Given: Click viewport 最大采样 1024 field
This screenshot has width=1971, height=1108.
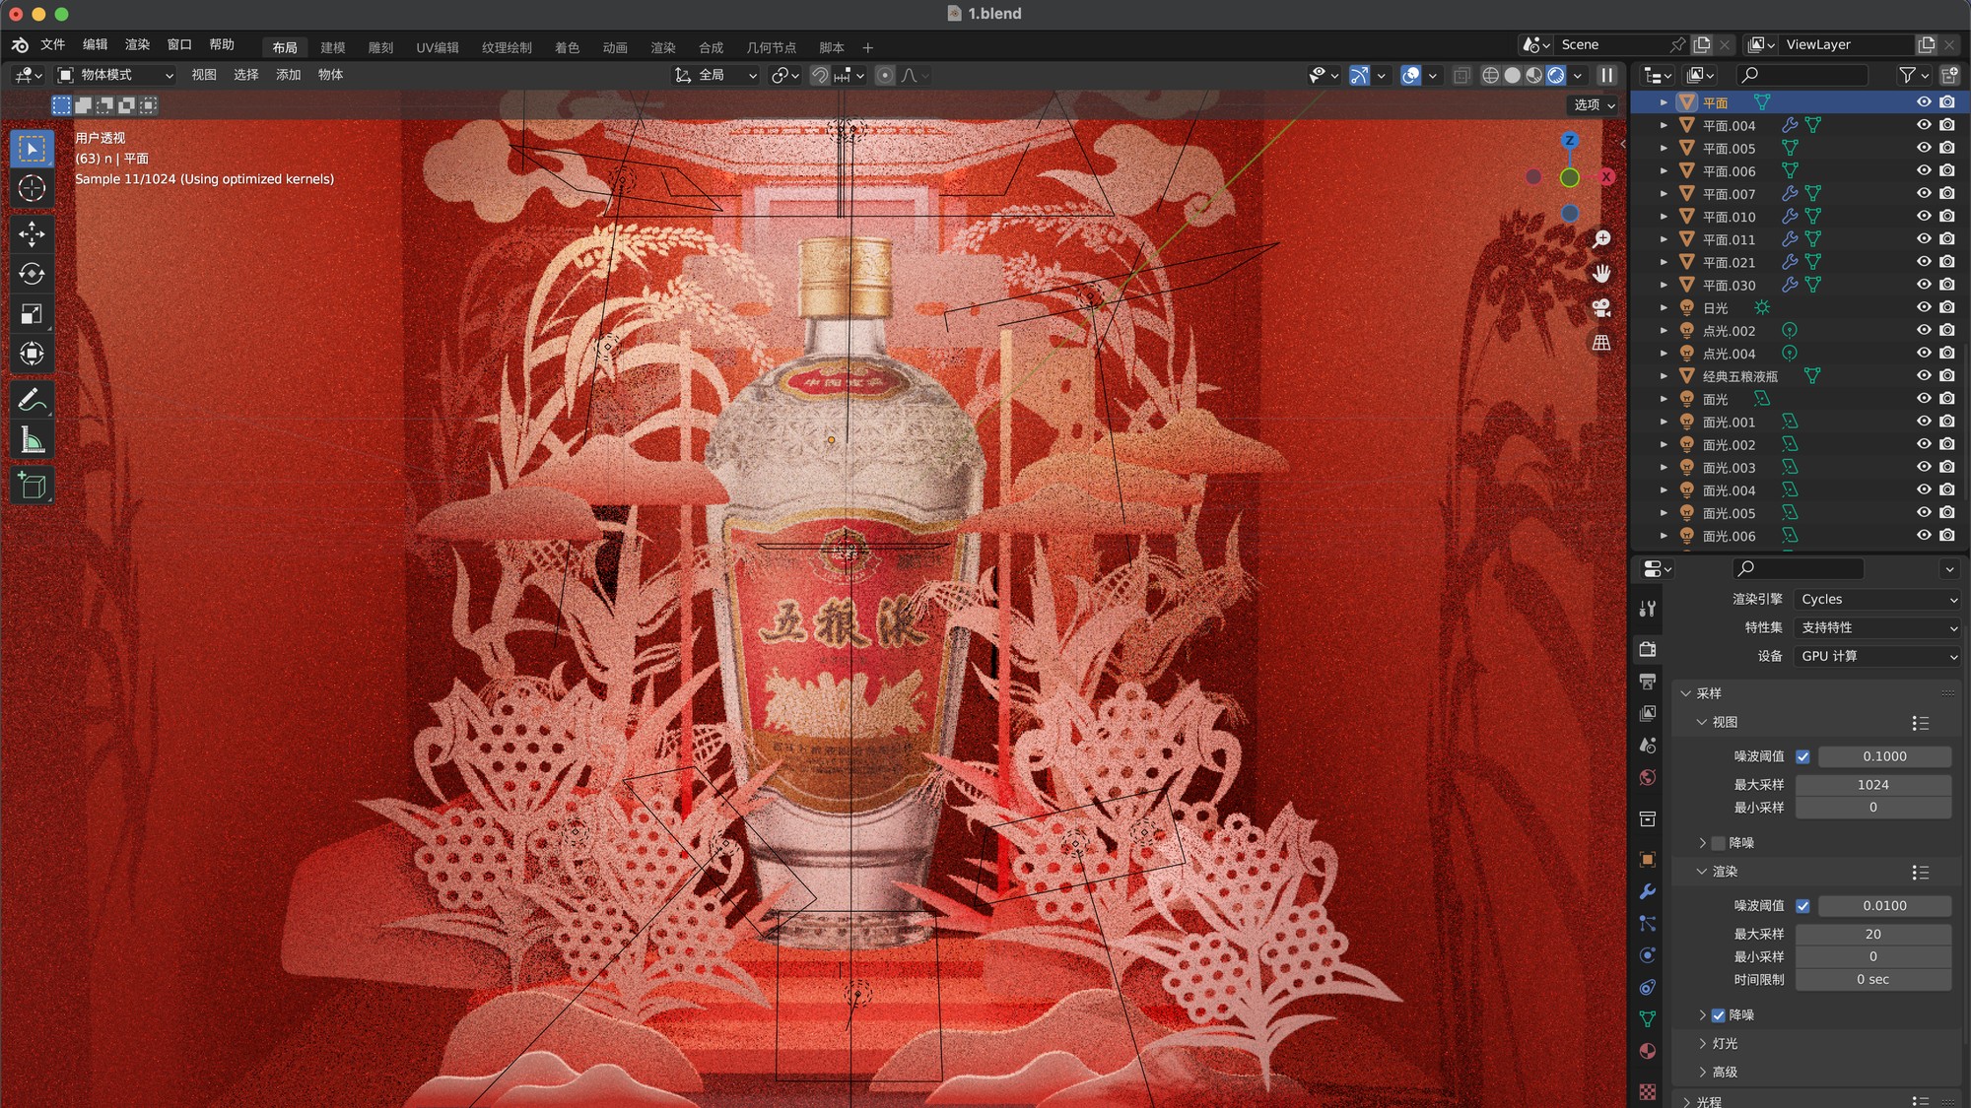Looking at the screenshot, I should [1872, 785].
